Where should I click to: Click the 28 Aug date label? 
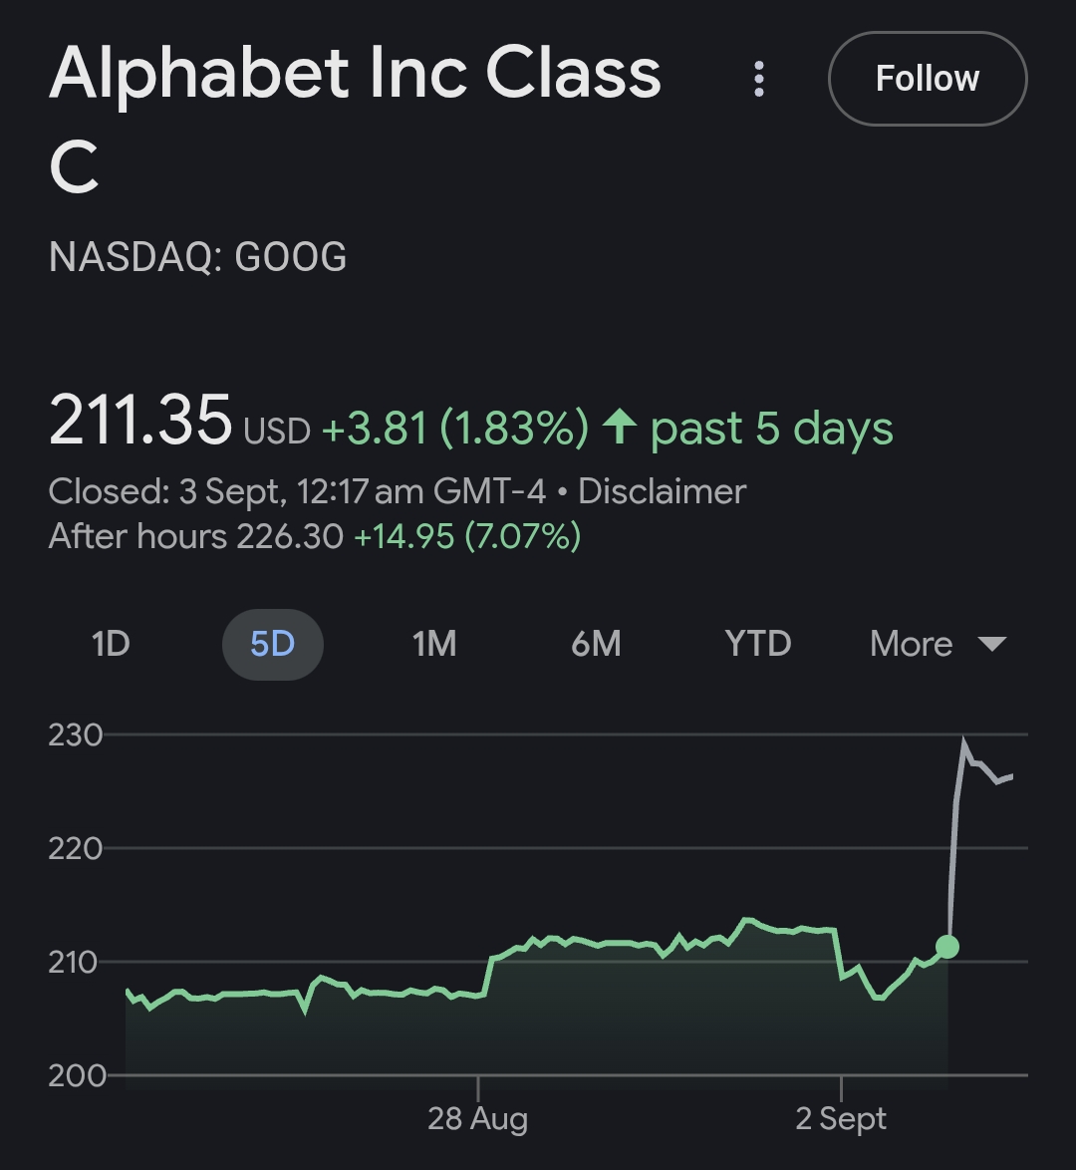click(x=477, y=1118)
